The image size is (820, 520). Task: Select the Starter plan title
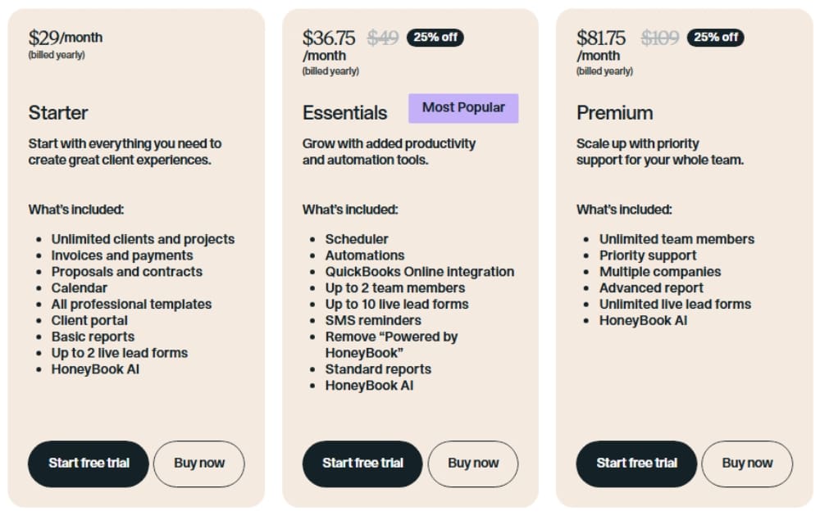57,112
